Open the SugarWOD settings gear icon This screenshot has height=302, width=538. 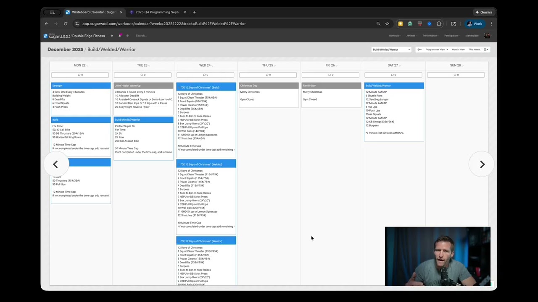pyautogui.click(x=112, y=36)
